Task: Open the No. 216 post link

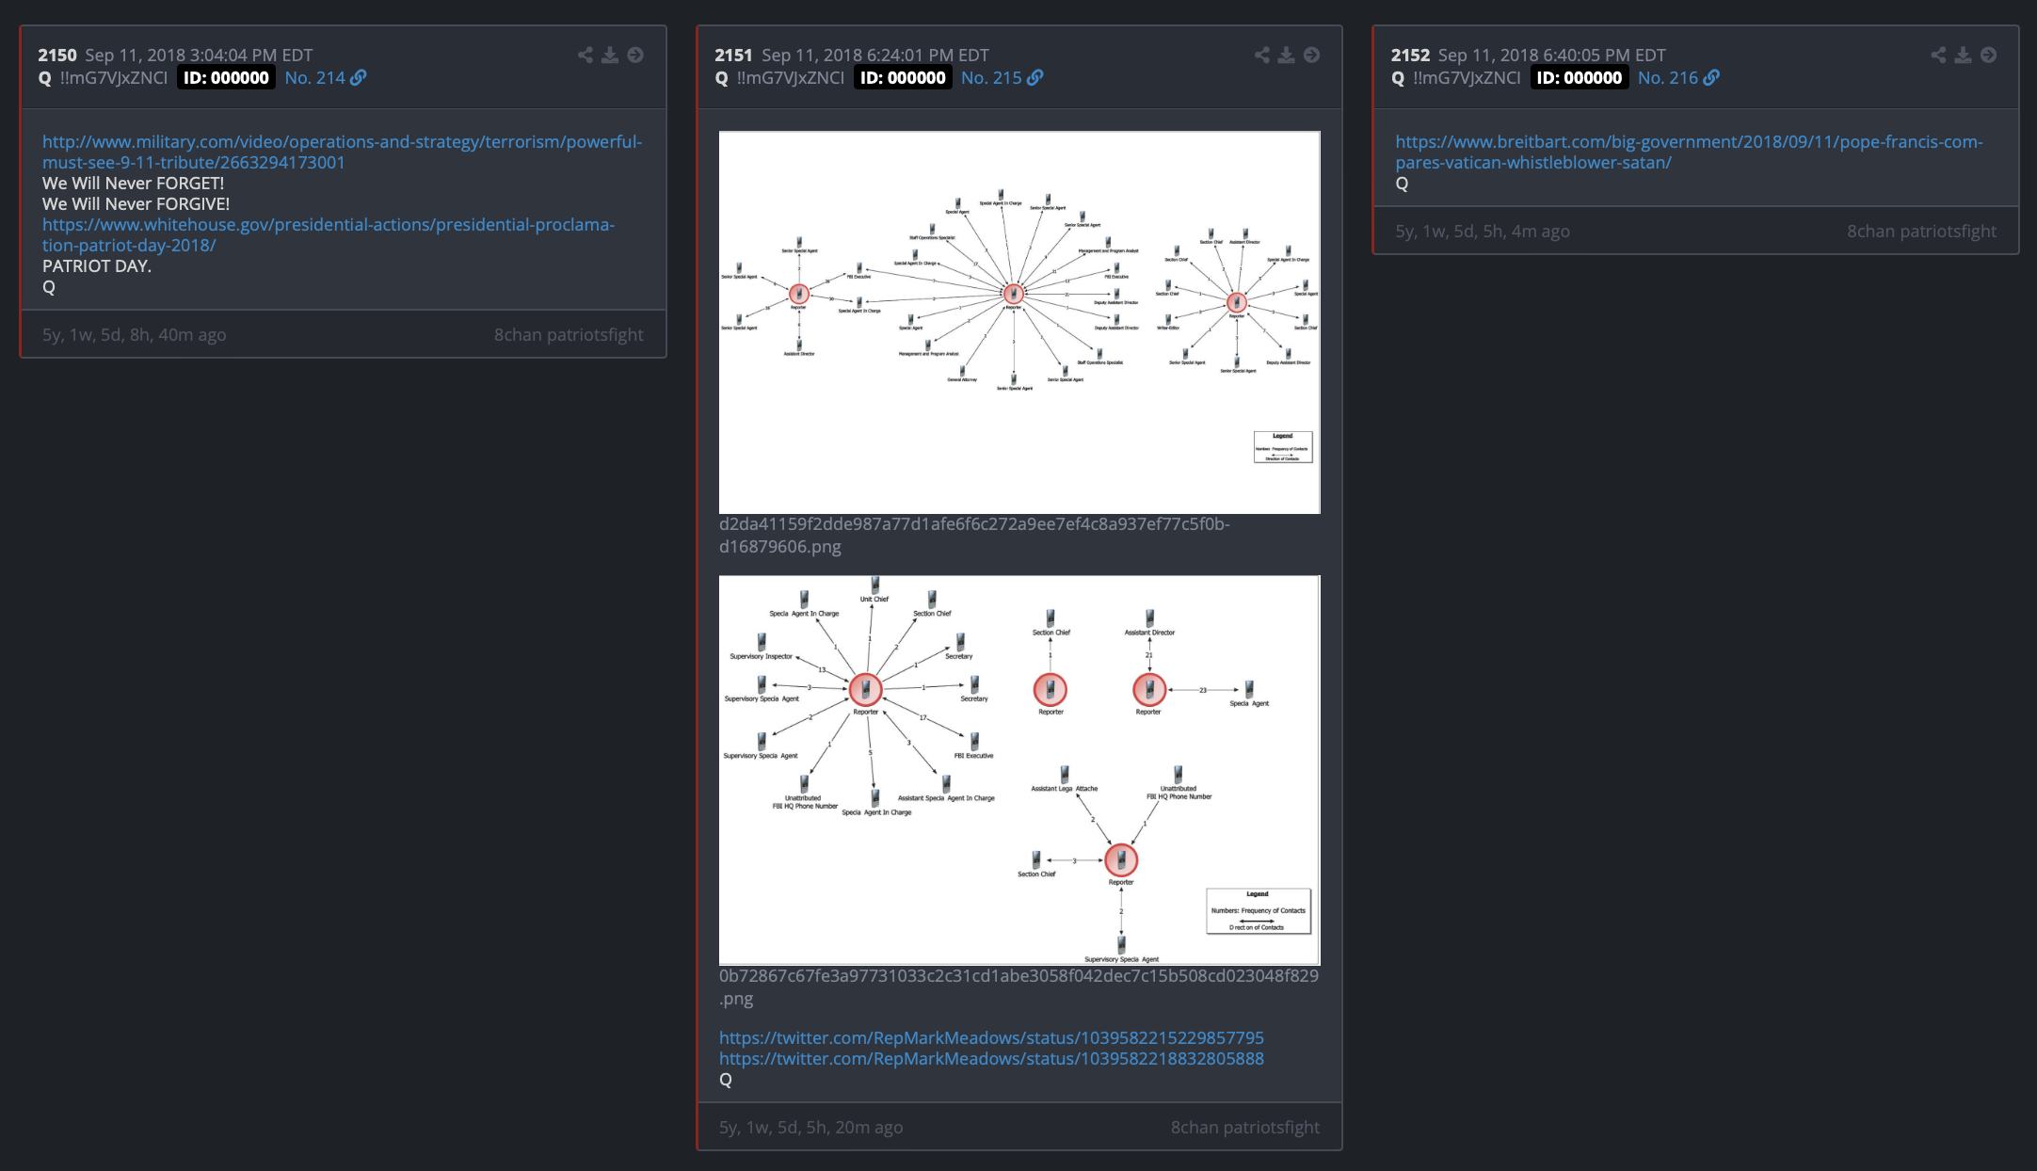Action: pos(1668,78)
